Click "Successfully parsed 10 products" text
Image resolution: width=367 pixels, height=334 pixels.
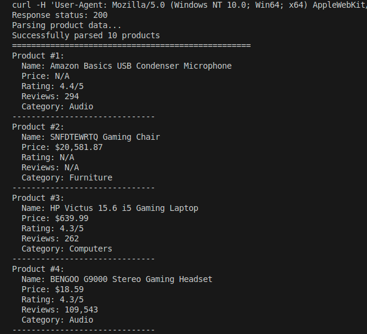pyautogui.click(x=86, y=35)
